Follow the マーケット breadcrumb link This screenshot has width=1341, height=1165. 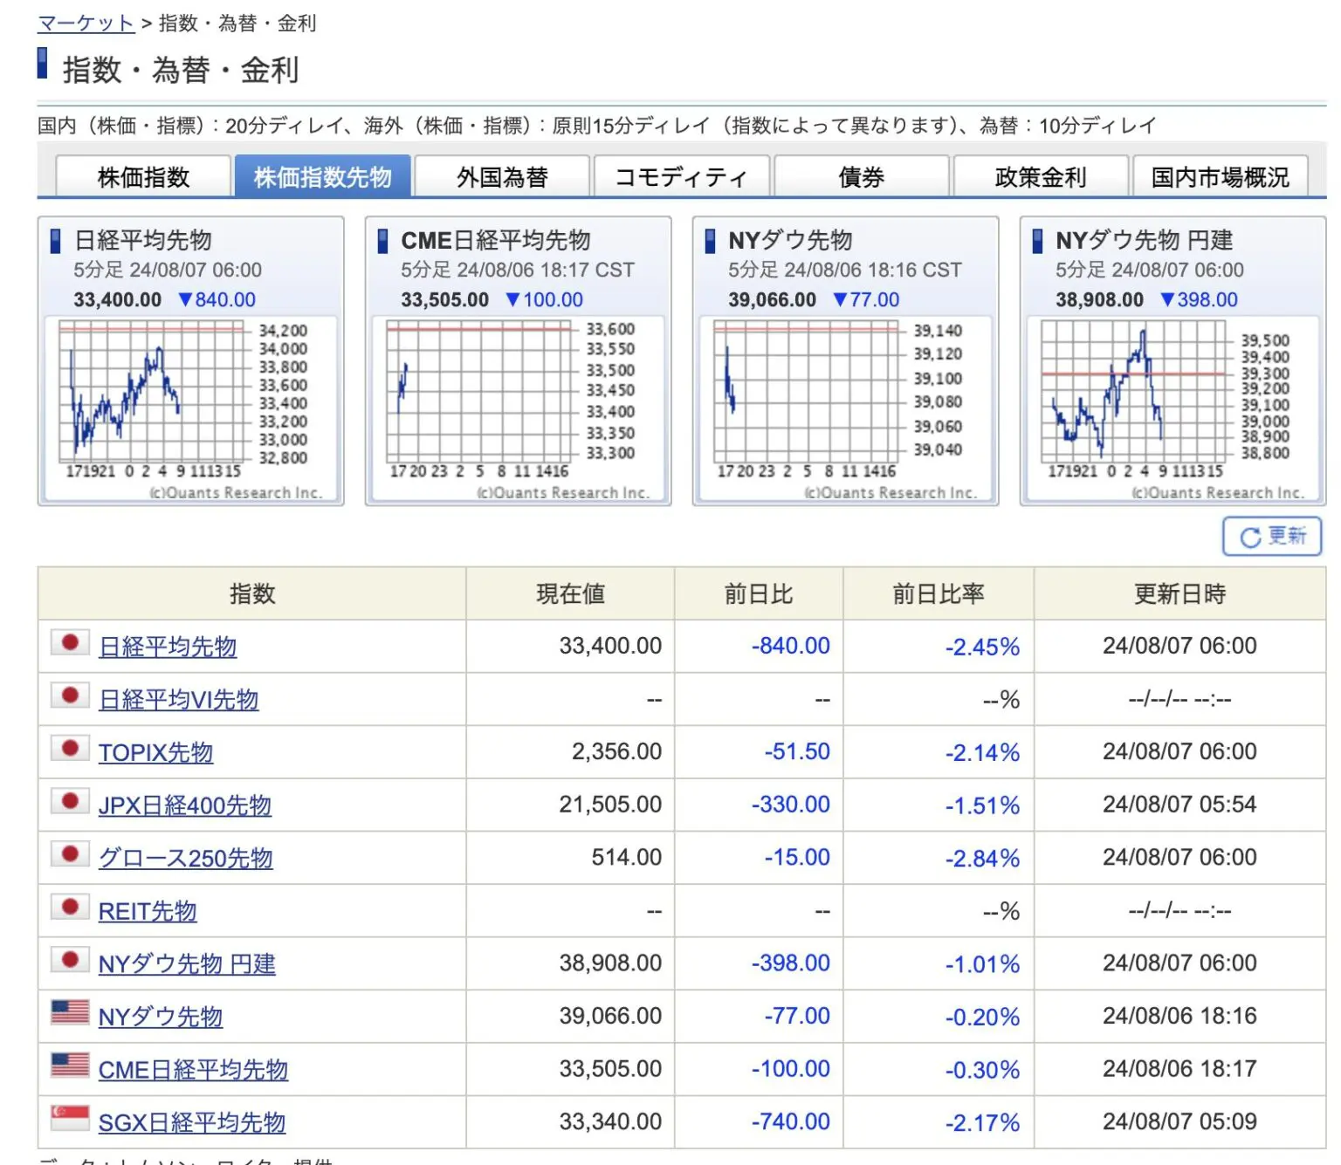point(86,24)
